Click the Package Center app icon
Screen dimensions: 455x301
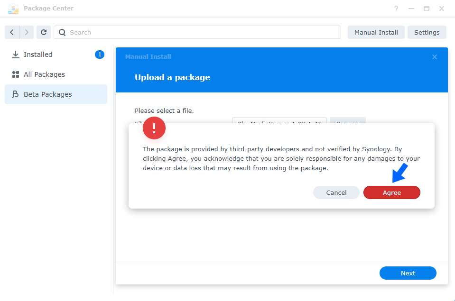coord(13,9)
